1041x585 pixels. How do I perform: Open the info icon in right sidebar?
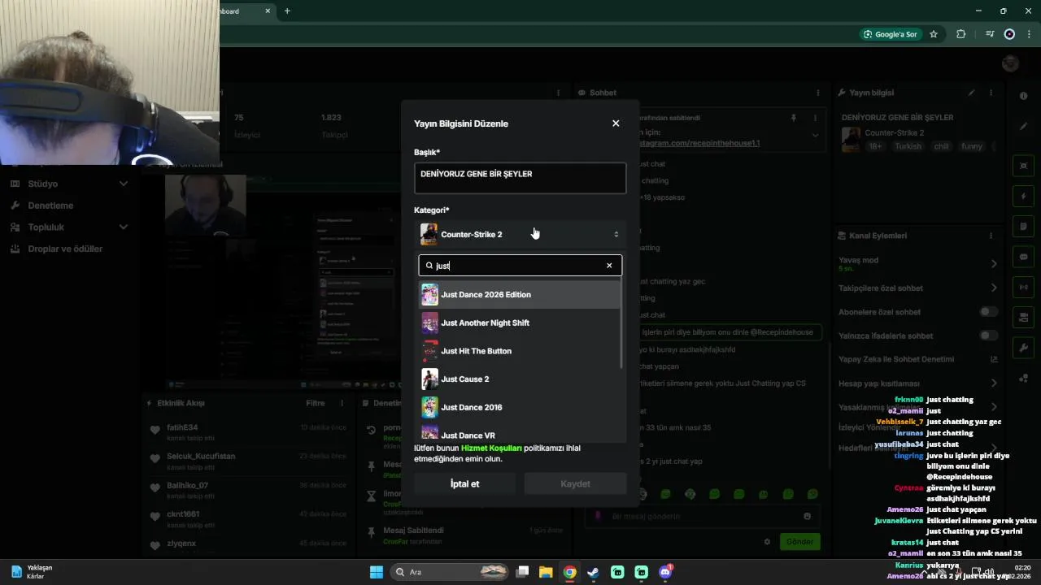pyautogui.click(x=1023, y=96)
